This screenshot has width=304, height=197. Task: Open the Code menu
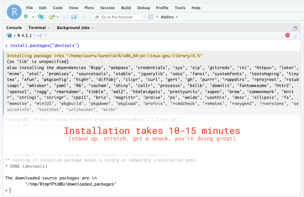coord(58,8)
